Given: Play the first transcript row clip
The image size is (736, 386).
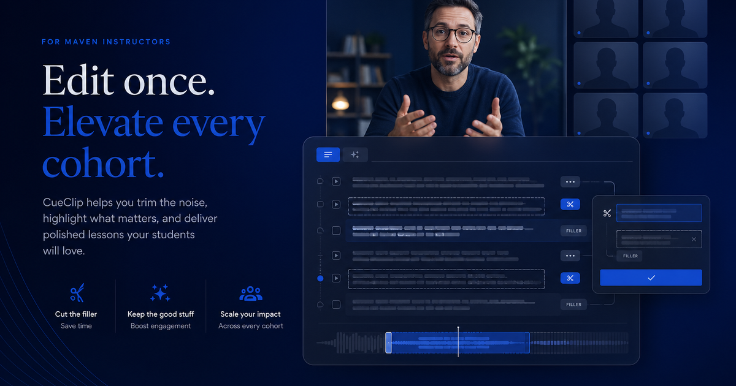Looking at the screenshot, I should (336, 181).
